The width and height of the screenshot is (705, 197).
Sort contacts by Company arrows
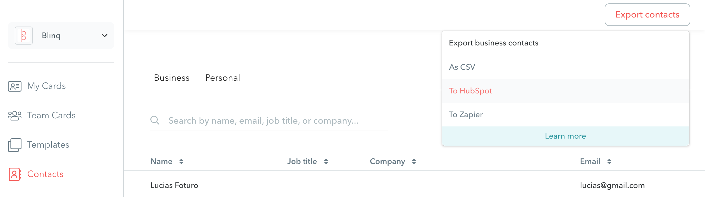[x=414, y=161]
